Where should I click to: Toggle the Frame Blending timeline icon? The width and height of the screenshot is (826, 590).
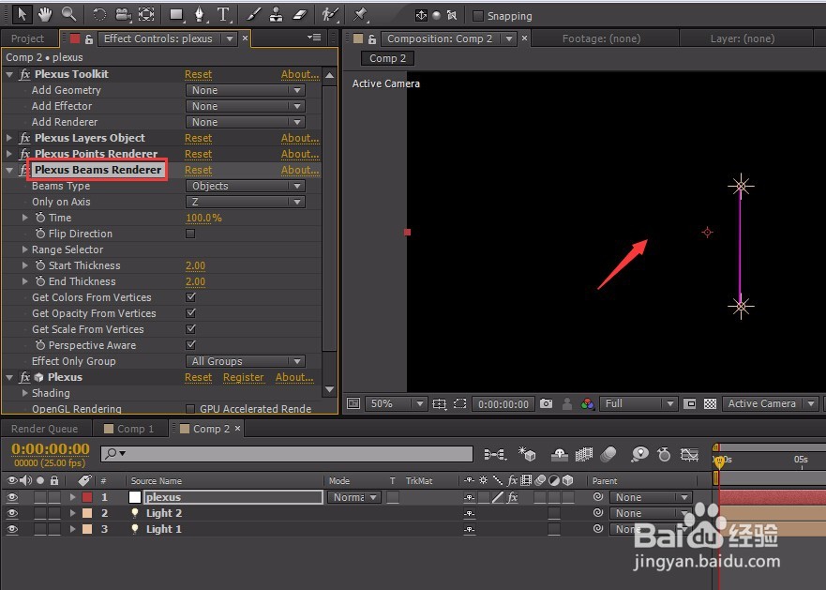click(584, 454)
